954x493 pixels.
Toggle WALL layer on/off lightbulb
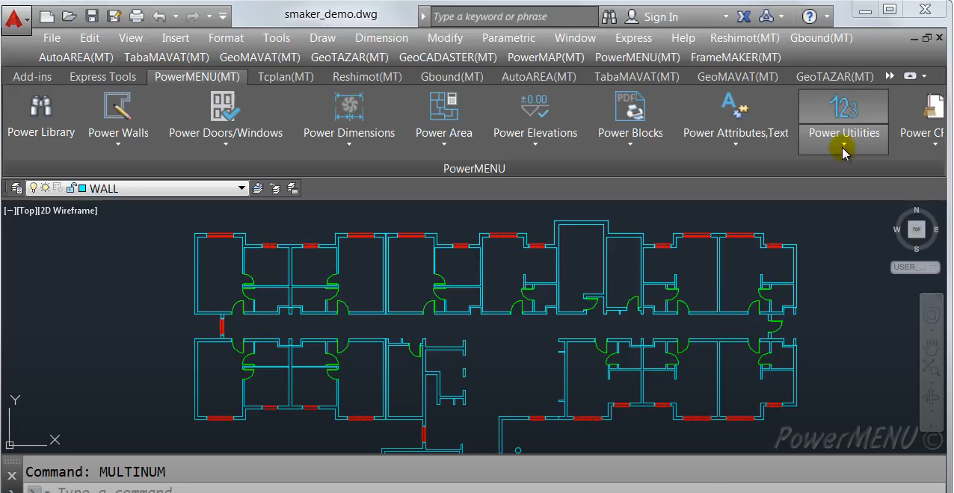(x=34, y=188)
